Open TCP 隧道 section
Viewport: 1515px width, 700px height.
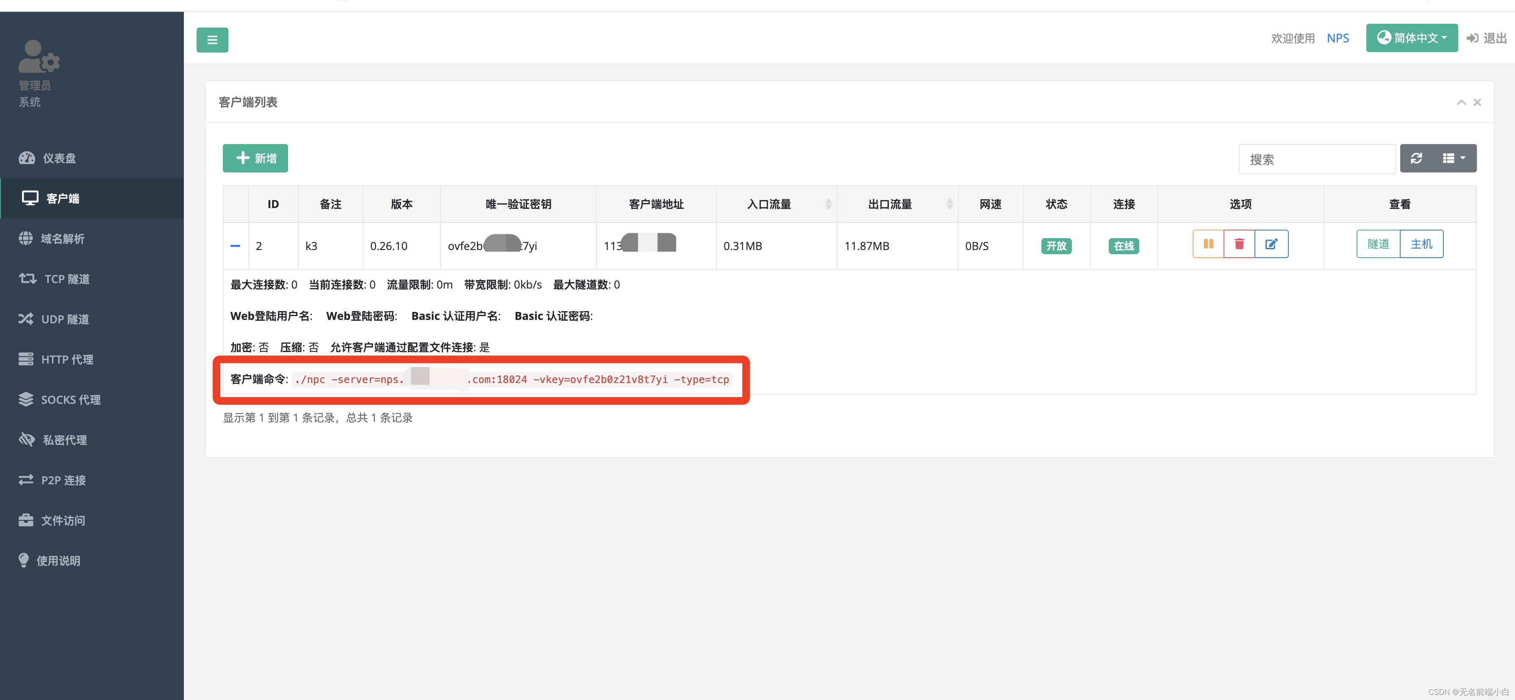66,279
